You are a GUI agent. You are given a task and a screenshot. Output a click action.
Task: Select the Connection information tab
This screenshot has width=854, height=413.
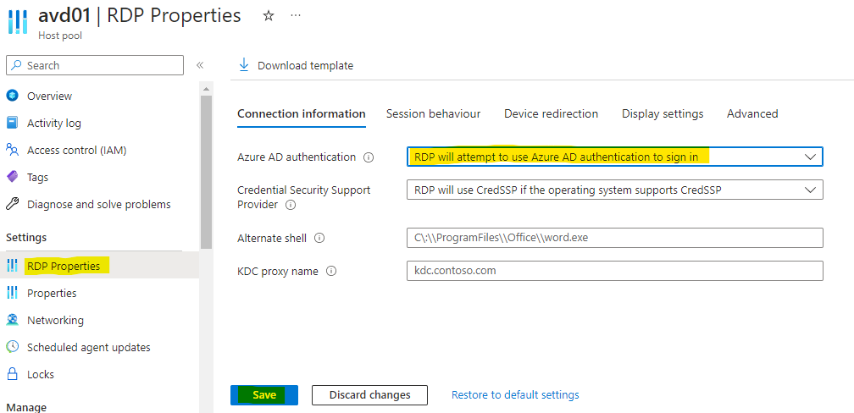point(302,113)
